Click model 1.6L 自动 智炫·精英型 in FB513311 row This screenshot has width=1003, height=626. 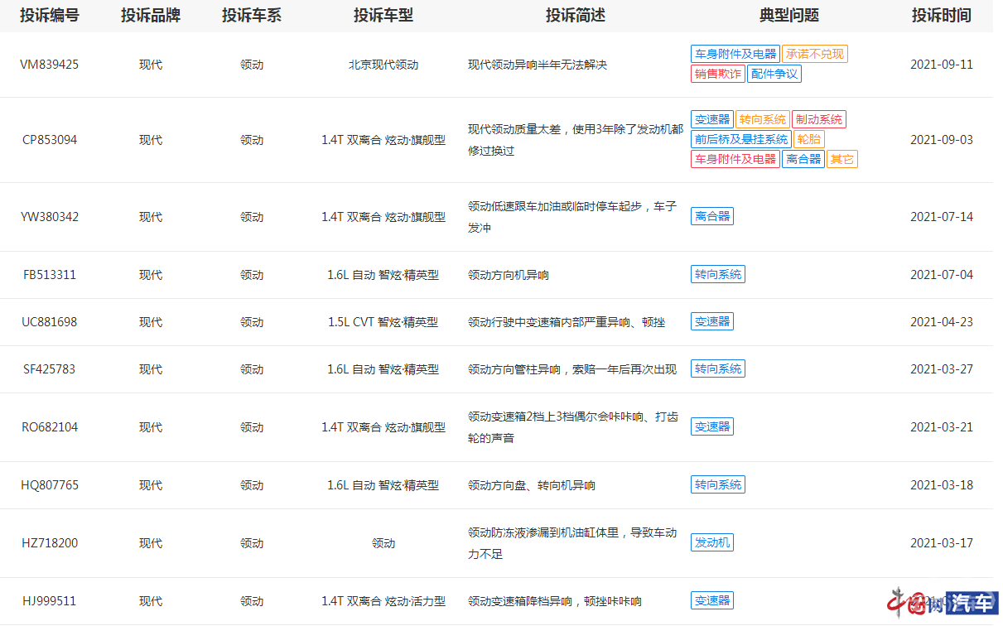pyautogui.click(x=383, y=275)
